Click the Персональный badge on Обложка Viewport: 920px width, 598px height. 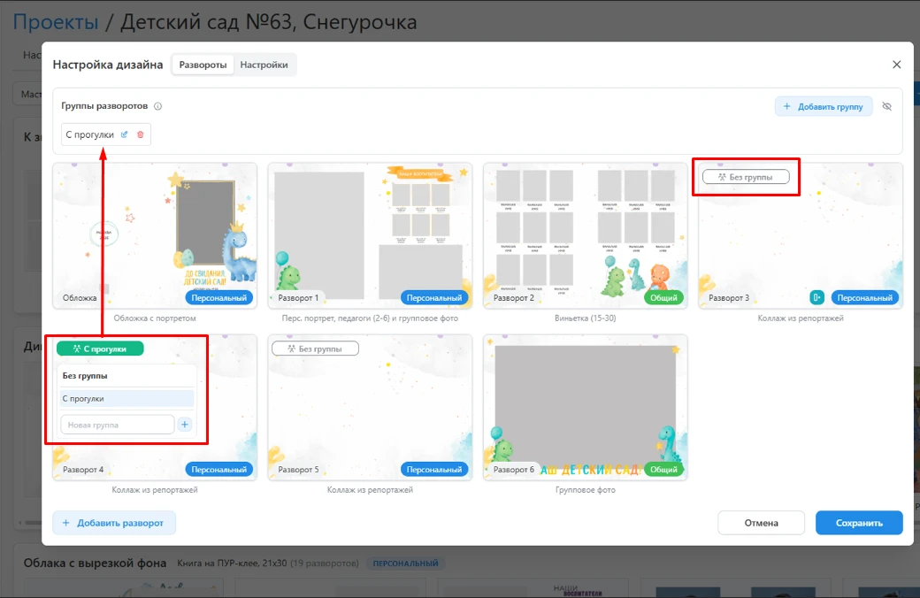tap(219, 297)
